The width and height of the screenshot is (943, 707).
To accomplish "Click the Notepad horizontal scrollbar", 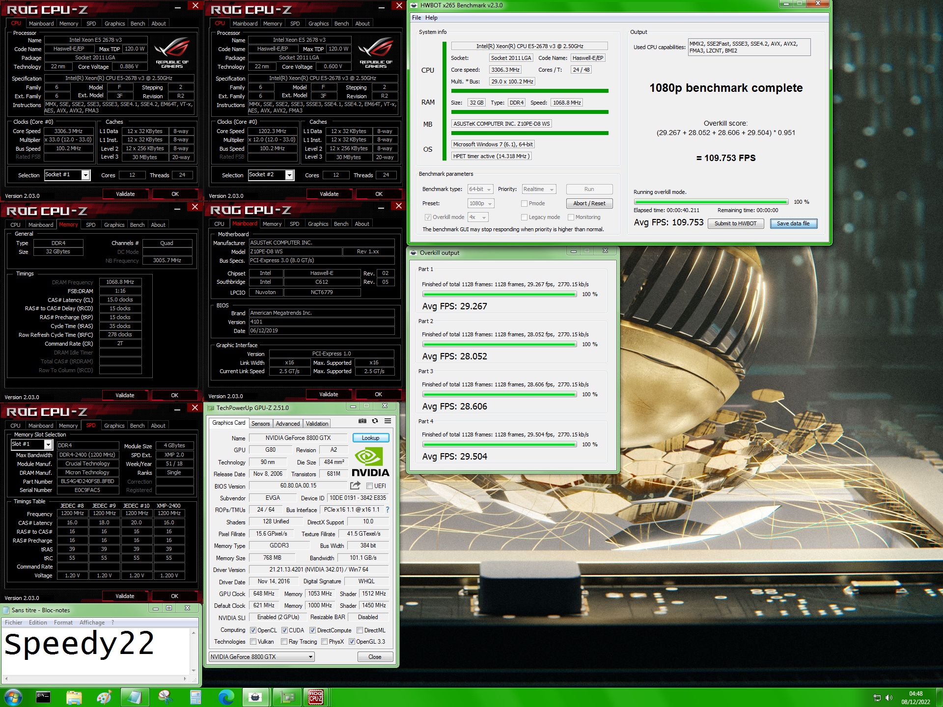I will pyautogui.click(x=96, y=679).
